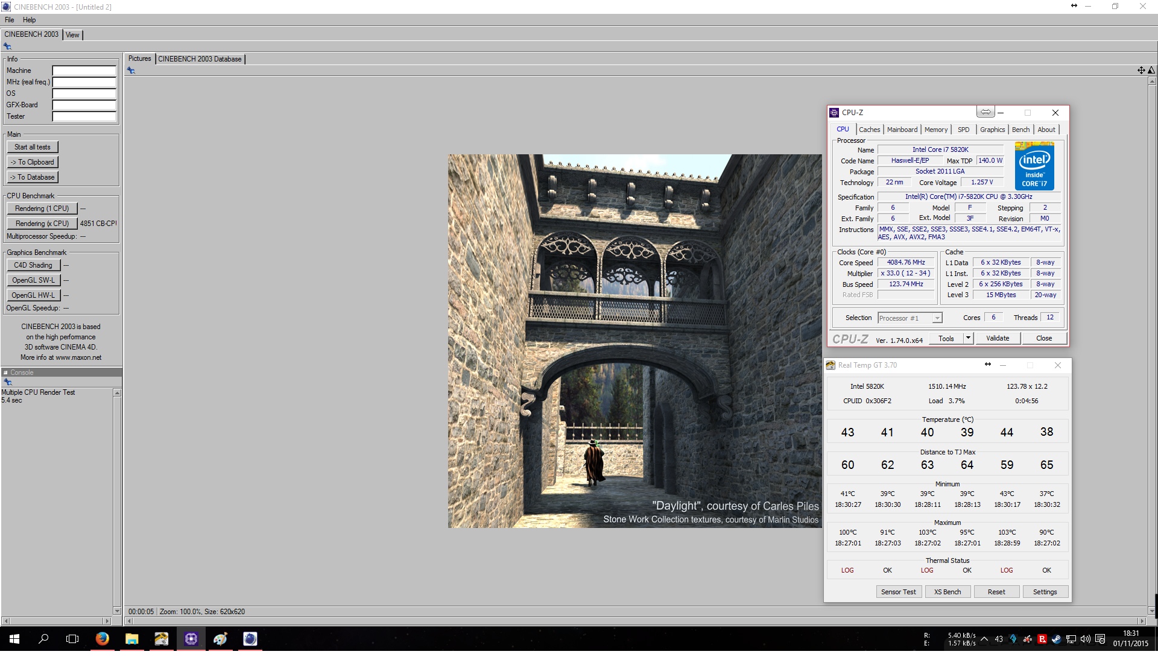Open the Caches tab in CPU-Z
Screen dimensions: 1158x669
coord(869,130)
